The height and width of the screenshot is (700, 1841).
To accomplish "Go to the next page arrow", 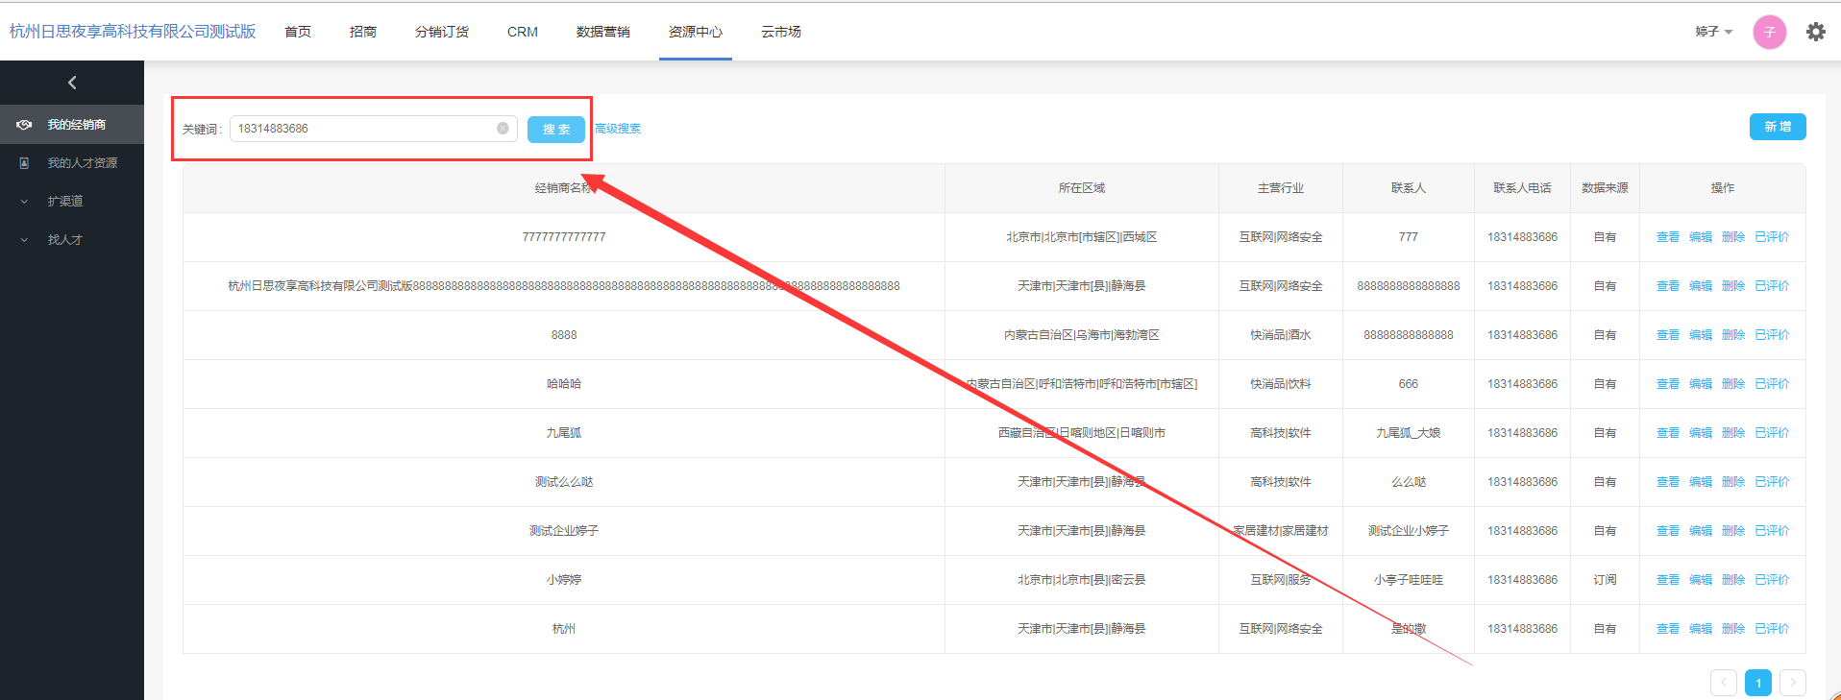I will (1792, 683).
